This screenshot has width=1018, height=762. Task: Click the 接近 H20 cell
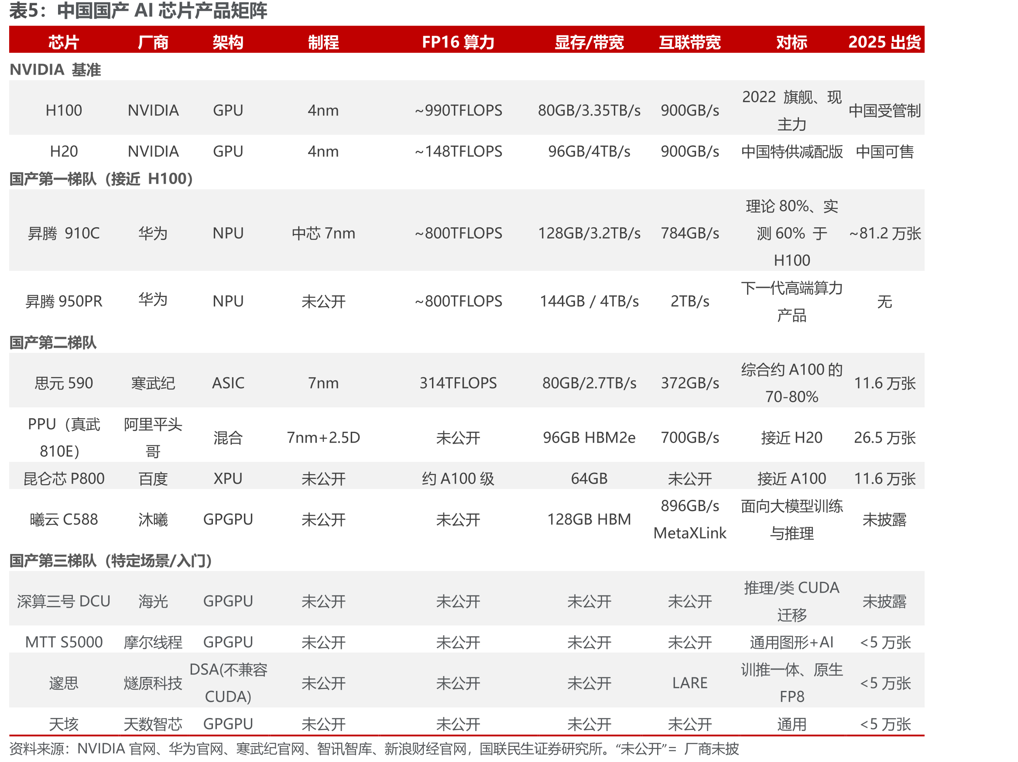(791, 437)
